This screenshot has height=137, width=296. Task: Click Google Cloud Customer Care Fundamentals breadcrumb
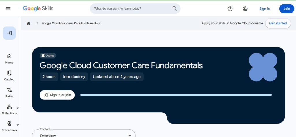[x=71, y=23]
